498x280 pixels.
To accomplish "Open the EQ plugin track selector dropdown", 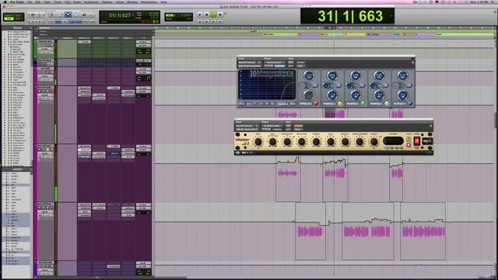I will (250, 62).
